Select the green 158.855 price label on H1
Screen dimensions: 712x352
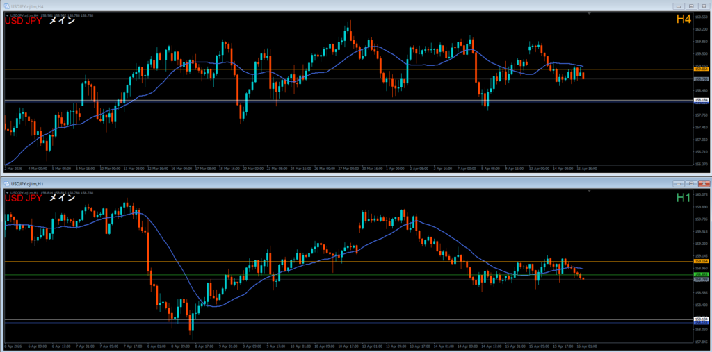coord(701,275)
